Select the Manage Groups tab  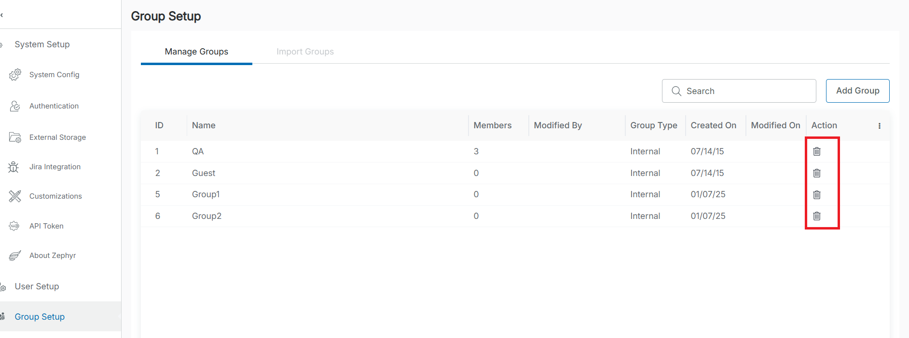[196, 52]
